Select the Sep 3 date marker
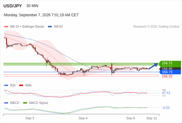The width and height of the screenshot is (182, 123). (x=30, y=118)
